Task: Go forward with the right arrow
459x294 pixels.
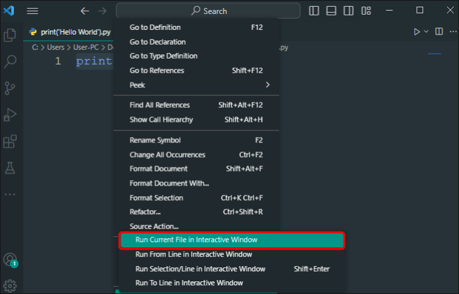Action: (102, 11)
